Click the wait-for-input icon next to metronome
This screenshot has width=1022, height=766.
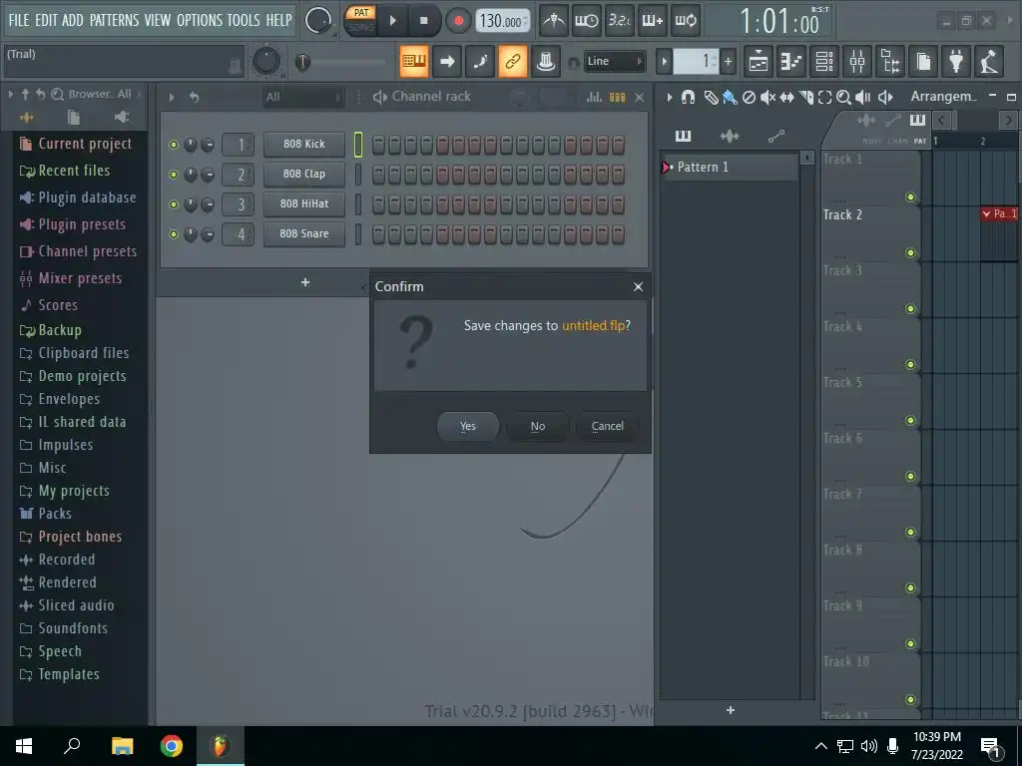[x=587, y=21]
